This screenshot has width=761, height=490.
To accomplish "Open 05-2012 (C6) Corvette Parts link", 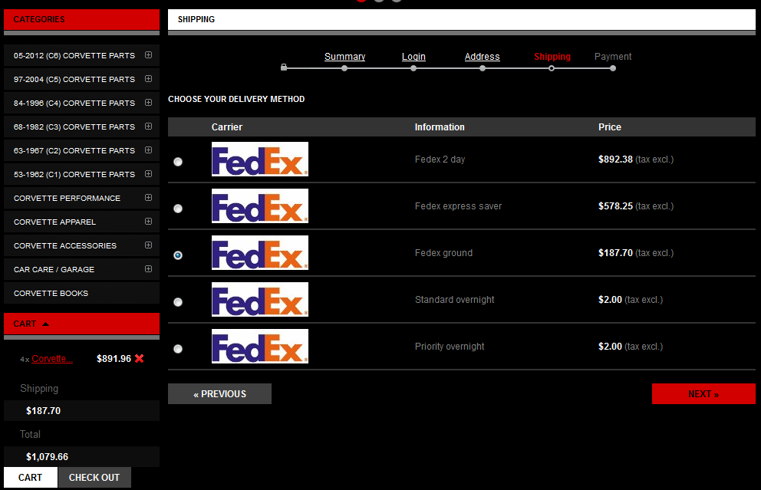I will [74, 56].
